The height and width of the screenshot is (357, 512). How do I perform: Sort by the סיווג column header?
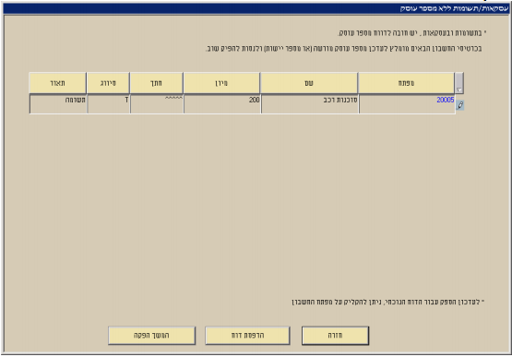tap(108, 83)
